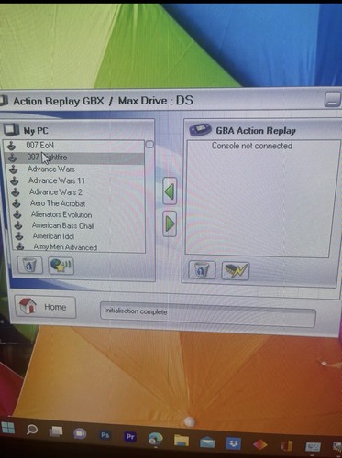Launch Premiere Pro from the taskbar

(x=130, y=437)
